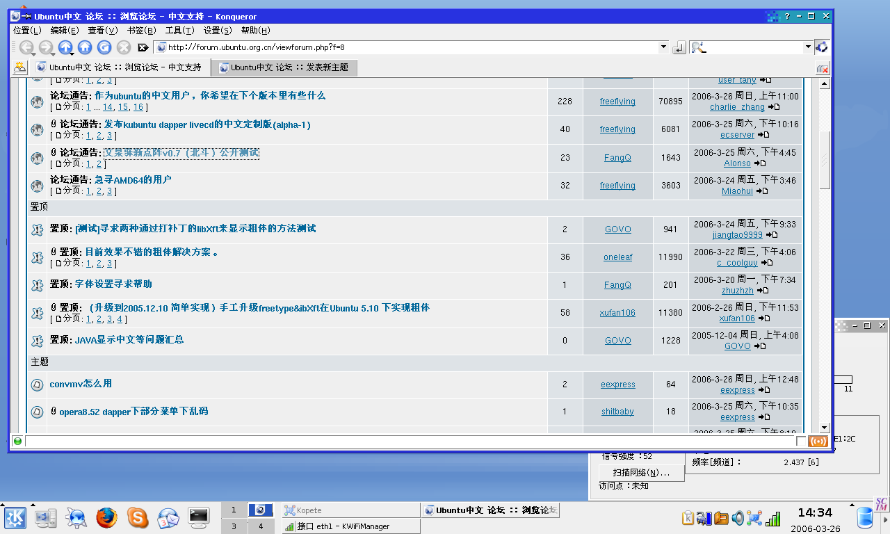The width and height of the screenshot is (890, 534).
Task: Expand the search bar dropdown arrow
Action: point(808,47)
